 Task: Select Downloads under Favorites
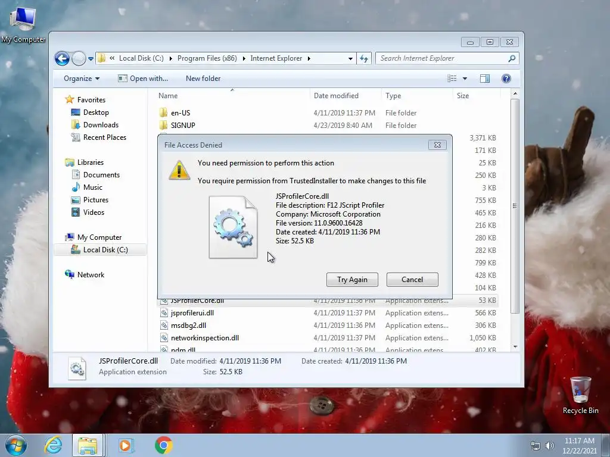[101, 125]
